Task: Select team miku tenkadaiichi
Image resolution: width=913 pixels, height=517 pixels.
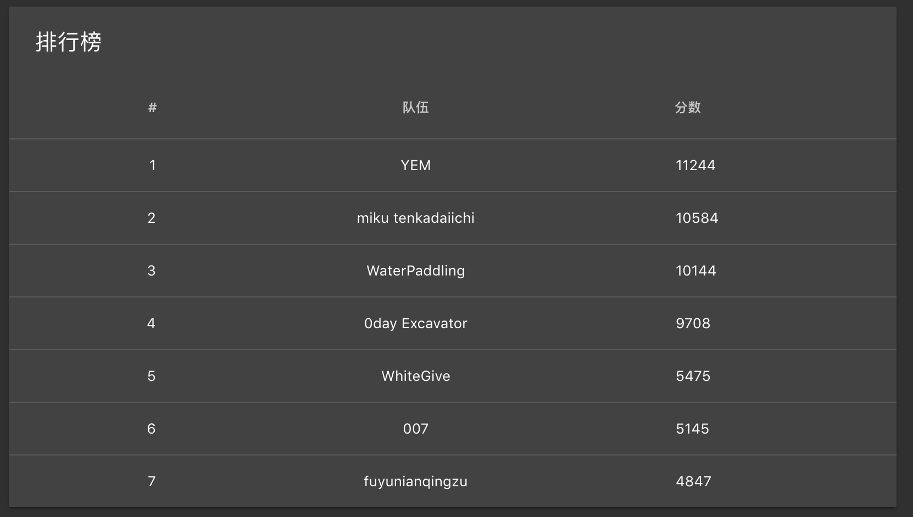Action: click(x=415, y=218)
